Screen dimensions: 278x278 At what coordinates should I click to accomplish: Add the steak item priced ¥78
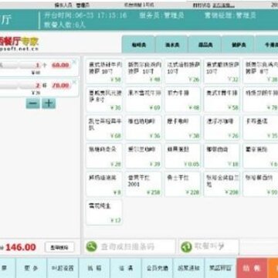(261, 100)
